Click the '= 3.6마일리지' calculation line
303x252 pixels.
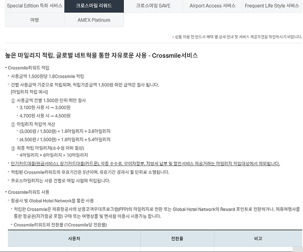point(65,131)
